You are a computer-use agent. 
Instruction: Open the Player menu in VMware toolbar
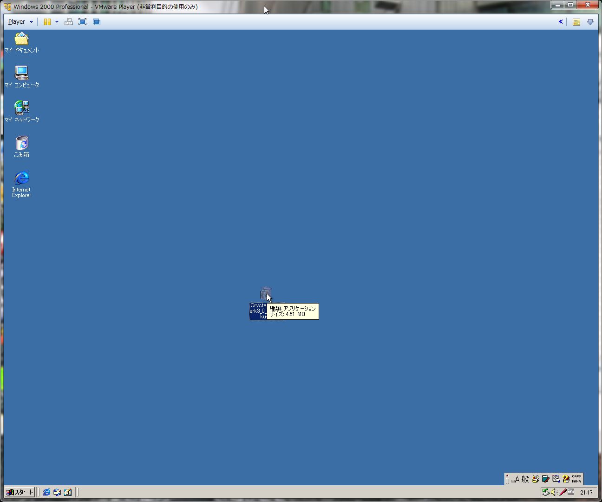click(20, 22)
